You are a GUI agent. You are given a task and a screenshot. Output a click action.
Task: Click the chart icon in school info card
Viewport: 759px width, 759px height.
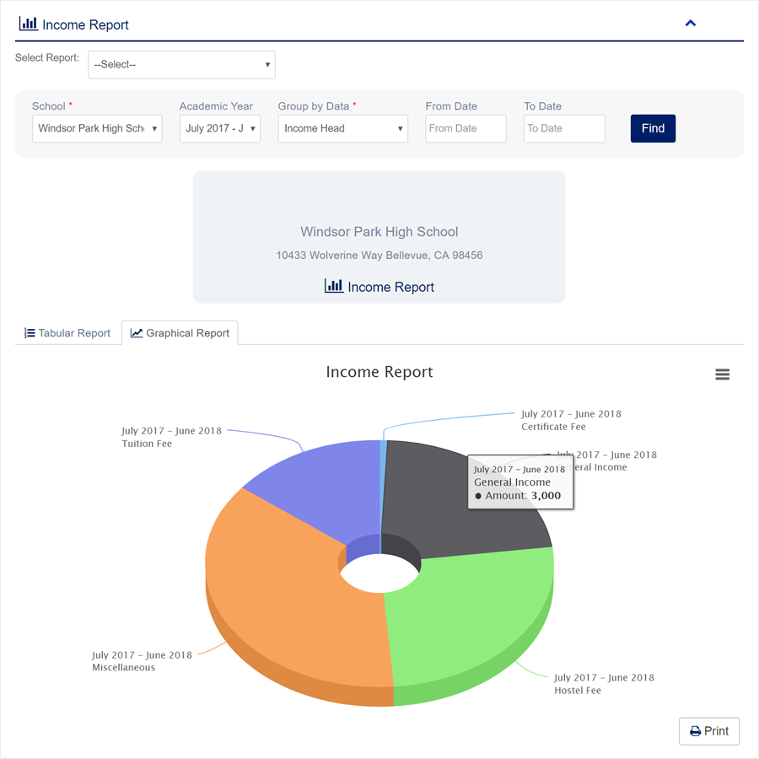334,287
